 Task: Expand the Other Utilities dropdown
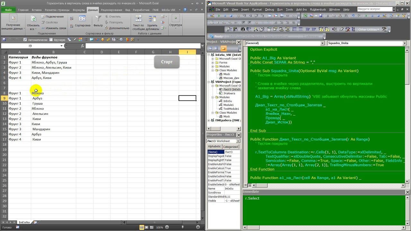point(369,30)
